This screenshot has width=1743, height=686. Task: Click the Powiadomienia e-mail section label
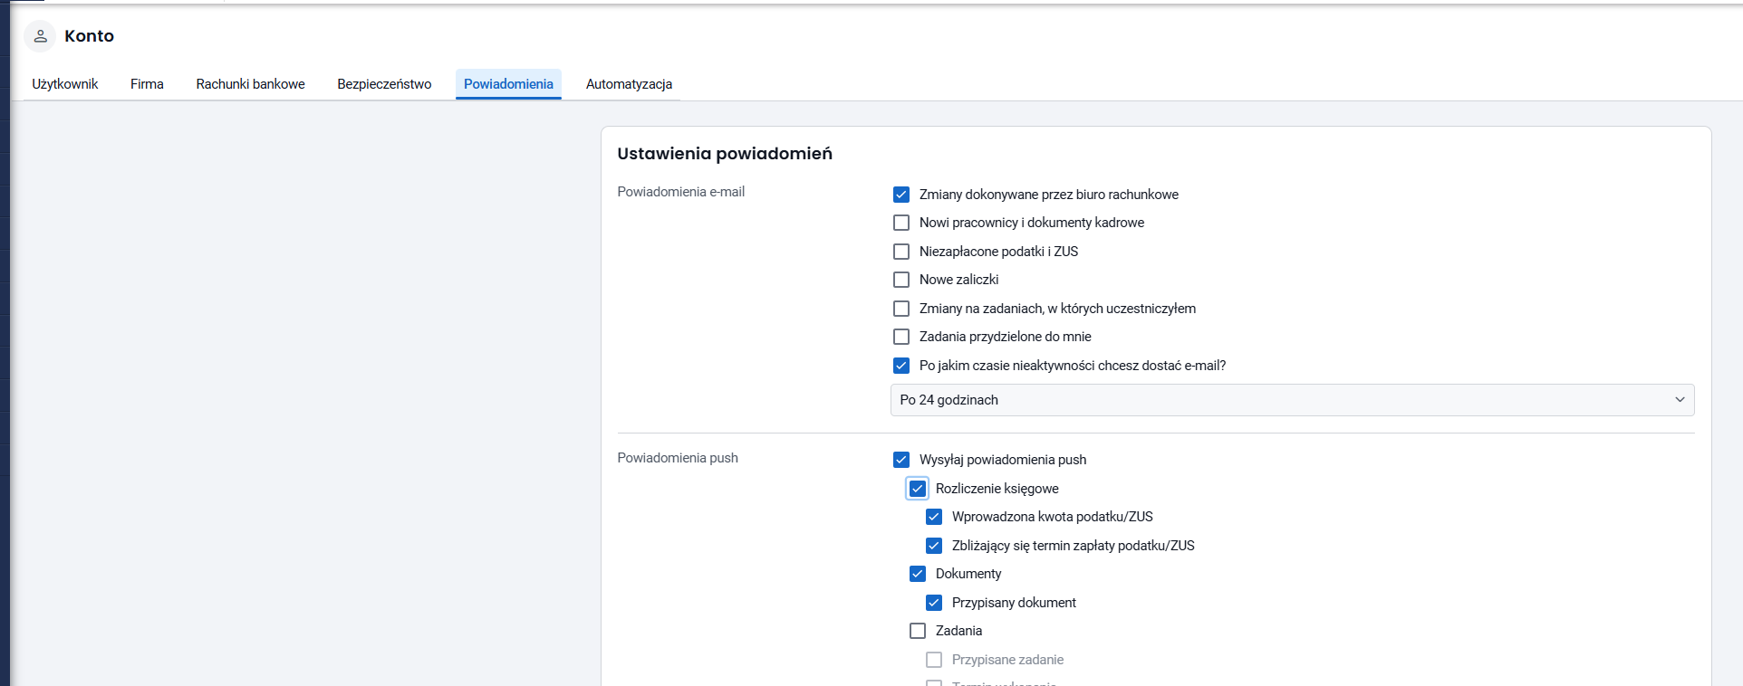(x=681, y=192)
